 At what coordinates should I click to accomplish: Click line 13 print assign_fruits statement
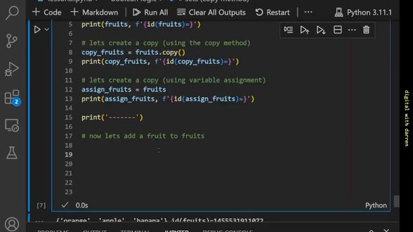point(168,99)
